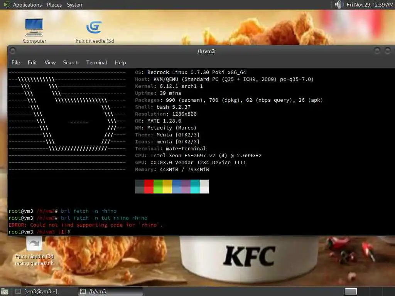Click the 'Memory: 443MiB / 7934MiB' line
The height and width of the screenshot is (296, 395).
(x=172, y=170)
